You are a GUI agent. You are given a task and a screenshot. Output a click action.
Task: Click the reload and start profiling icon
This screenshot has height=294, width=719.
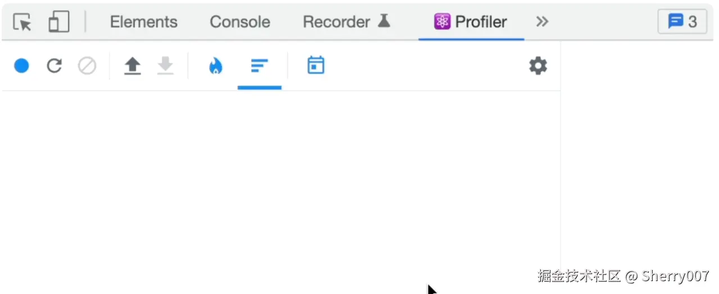tap(54, 66)
